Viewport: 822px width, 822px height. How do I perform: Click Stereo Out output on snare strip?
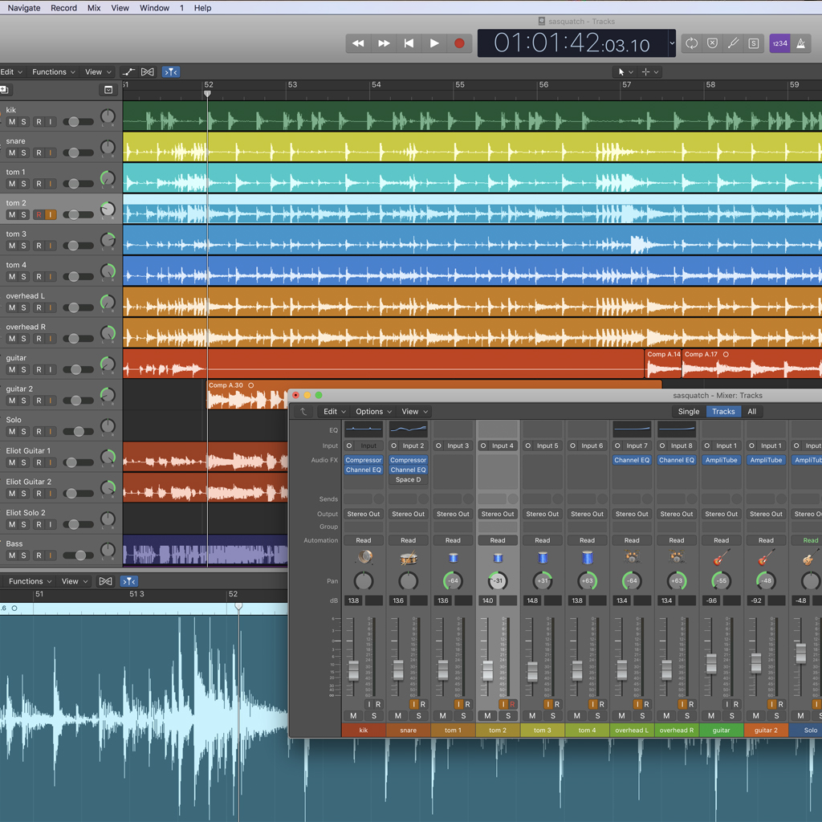408,514
